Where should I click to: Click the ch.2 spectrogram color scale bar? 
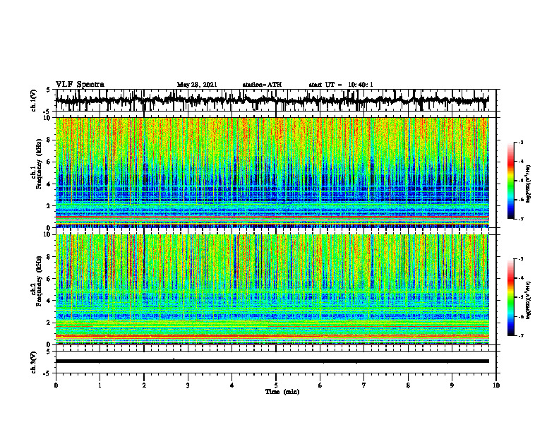click(x=510, y=297)
